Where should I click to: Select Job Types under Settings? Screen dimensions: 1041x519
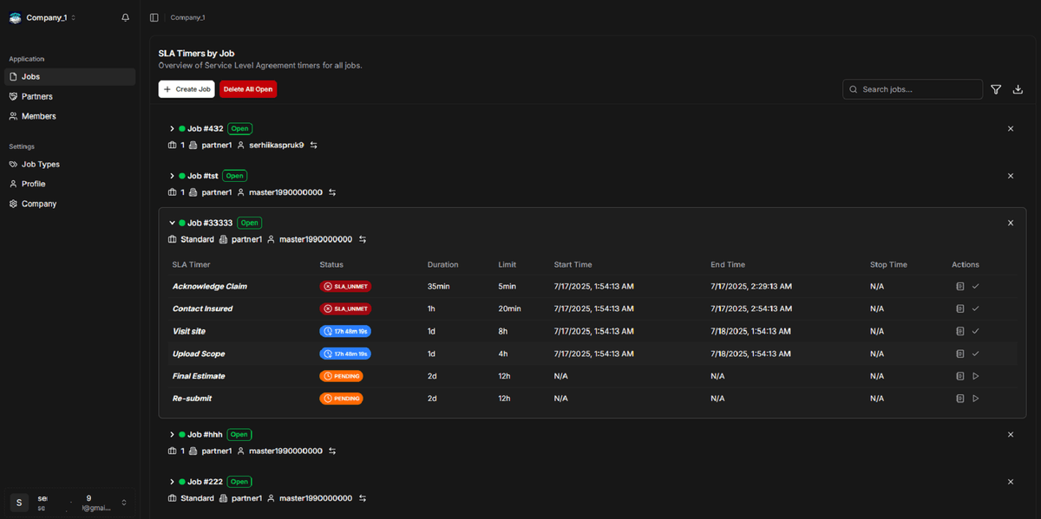pyautogui.click(x=39, y=164)
